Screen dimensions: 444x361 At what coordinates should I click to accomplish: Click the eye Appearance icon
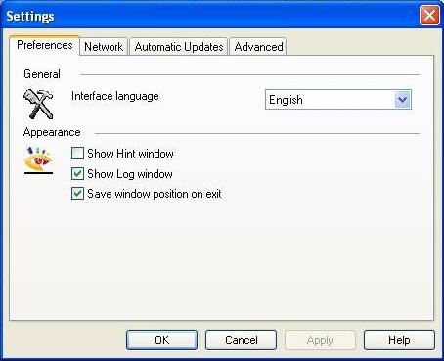tap(38, 160)
